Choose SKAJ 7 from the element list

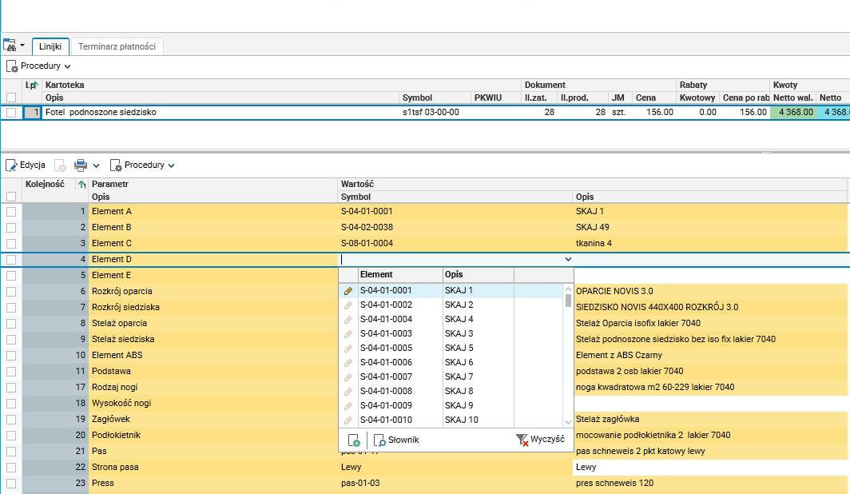click(x=459, y=377)
